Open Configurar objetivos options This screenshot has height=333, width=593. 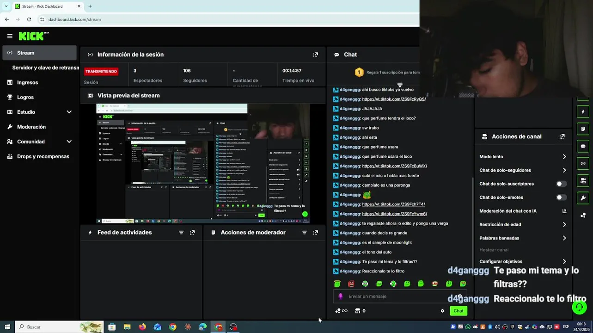point(523,262)
